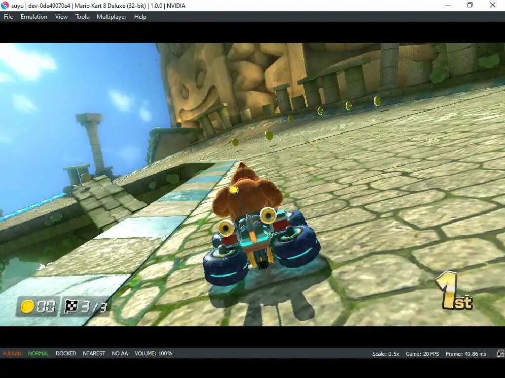Change the NEAREST scaling filter button
This screenshot has width=505, height=378.
94,353
